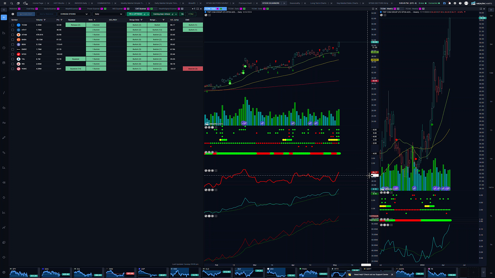Check the NTES row checkbox
Image resolution: width=495 pixels, height=278 pixels.
(13, 54)
